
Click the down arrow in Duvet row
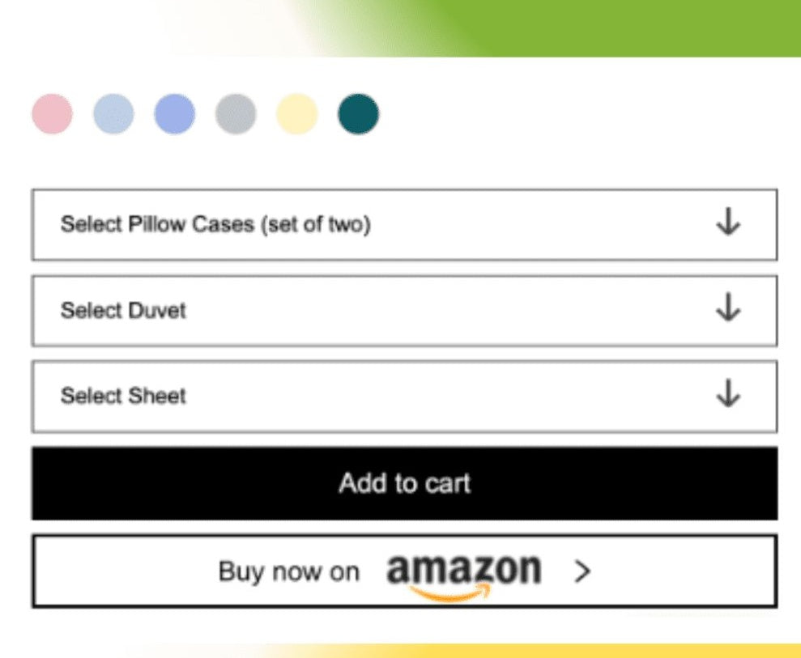728,308
